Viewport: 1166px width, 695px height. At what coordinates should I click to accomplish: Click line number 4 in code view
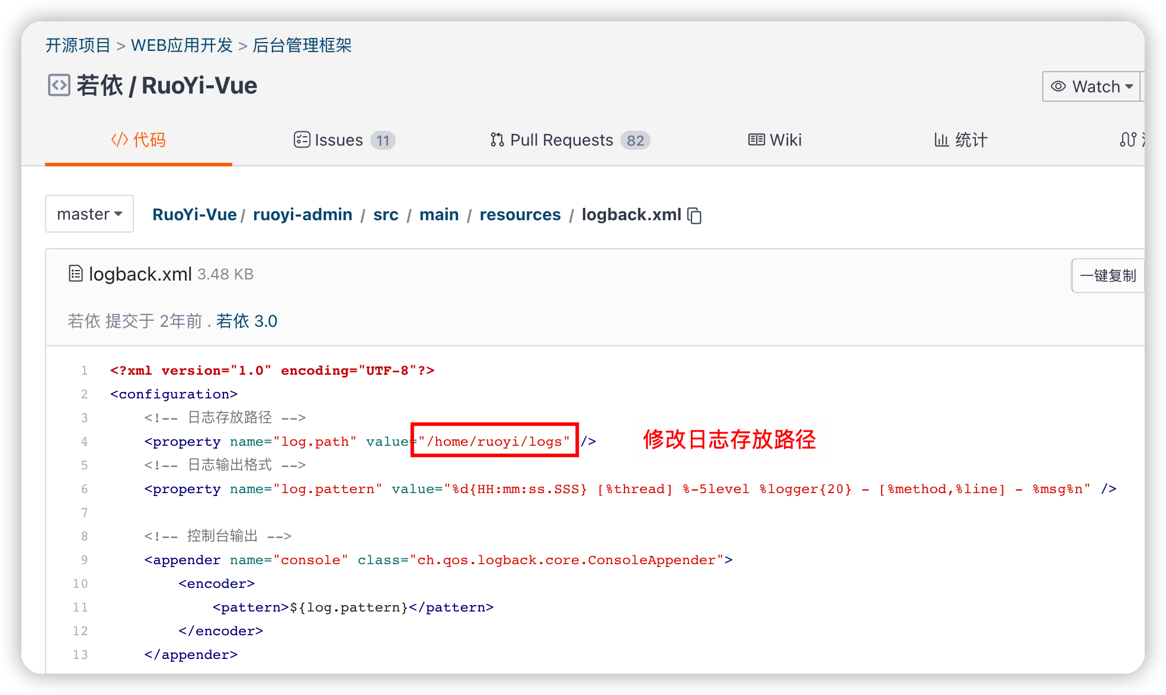click(84, 442)
